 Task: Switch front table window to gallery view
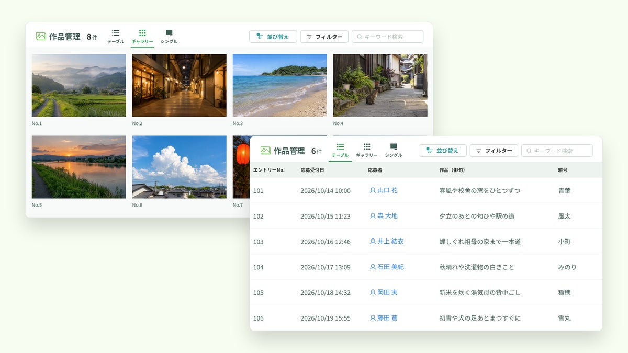[367, 151]
